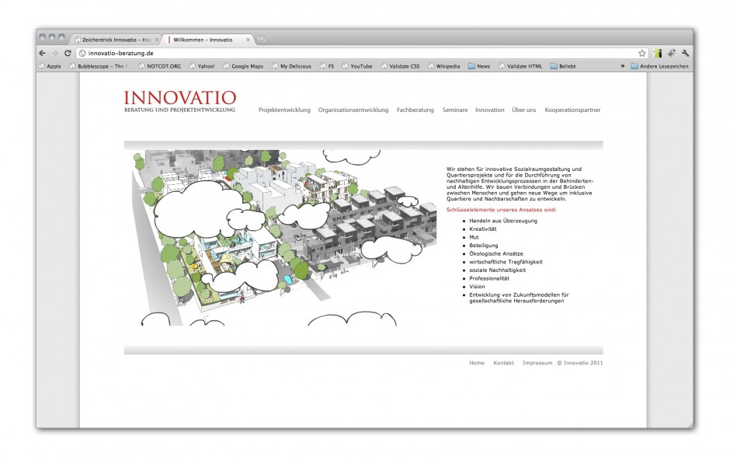
Task: Open the Impressum footer link
Action: [x=537, y=363]
